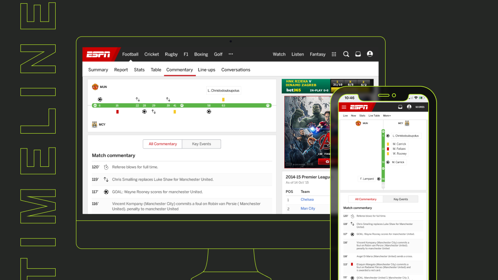Click the yellow card marker at minute 41
Viewport: 498px width, 280px height.
(x=175, y=112)
